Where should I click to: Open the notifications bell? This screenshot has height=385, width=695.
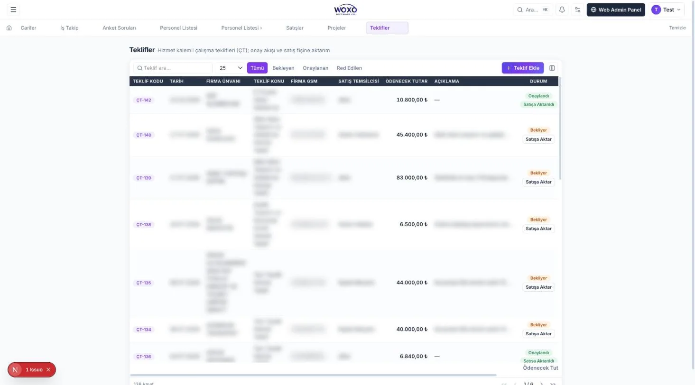562,9
